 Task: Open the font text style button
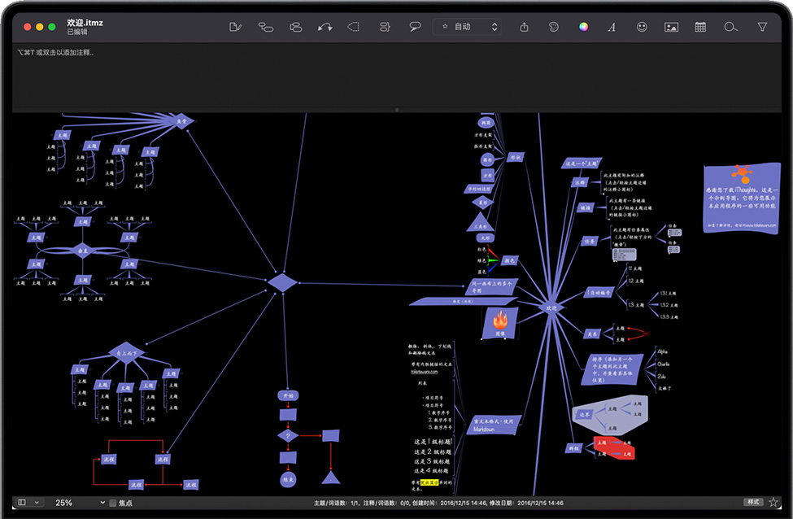point(612,27)
